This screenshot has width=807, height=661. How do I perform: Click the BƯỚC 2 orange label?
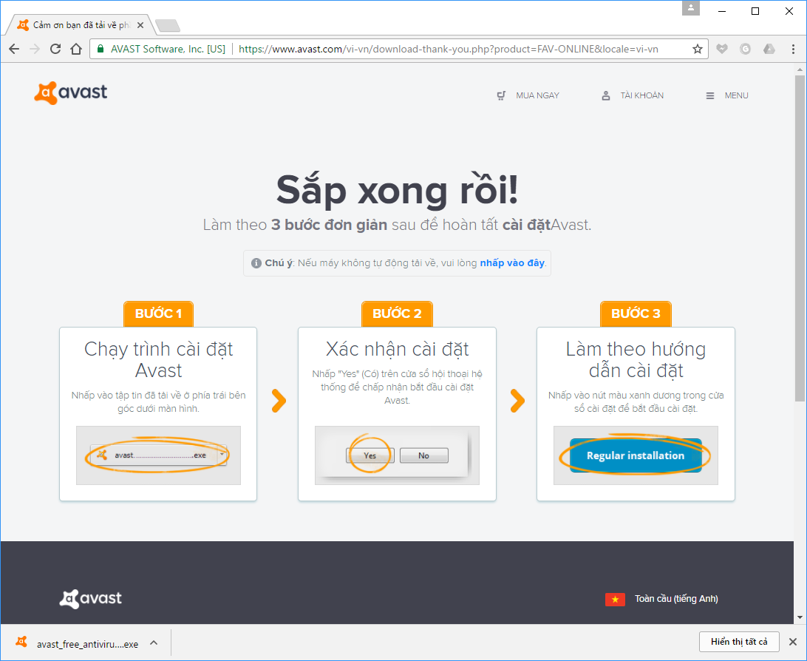coord(397,313)
